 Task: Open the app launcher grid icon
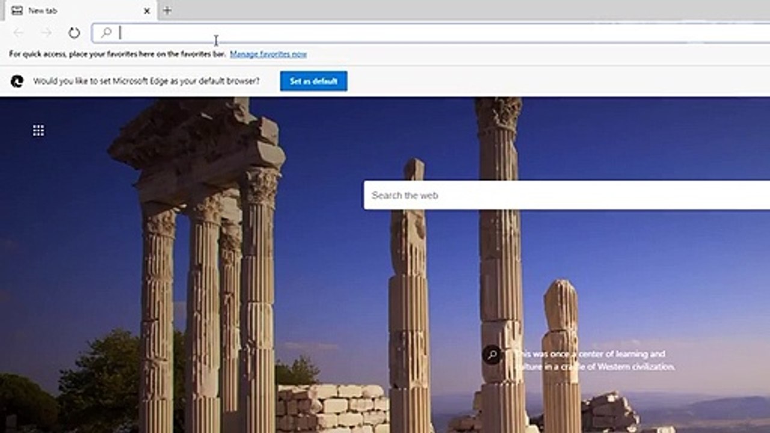click(x=38, y=131)
